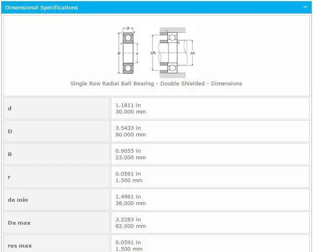313x252 pixels.
Task: Select the r row label
Action: [x=9, y=177]
